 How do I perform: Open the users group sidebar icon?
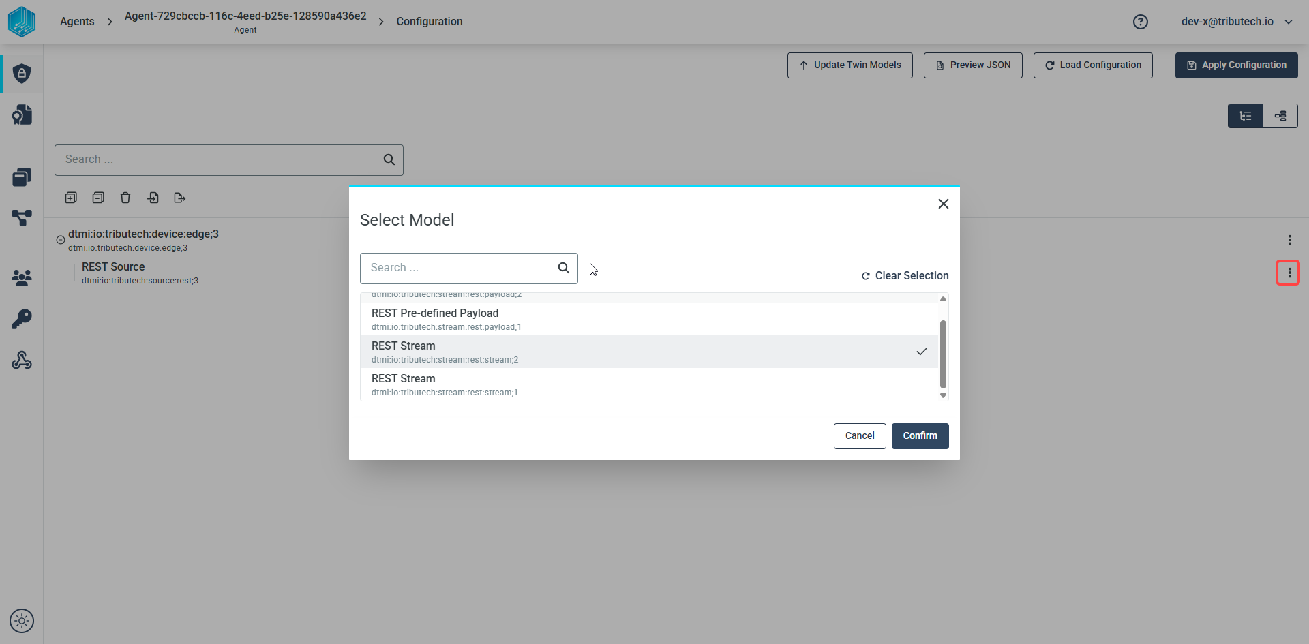click(x=22, y=277)
